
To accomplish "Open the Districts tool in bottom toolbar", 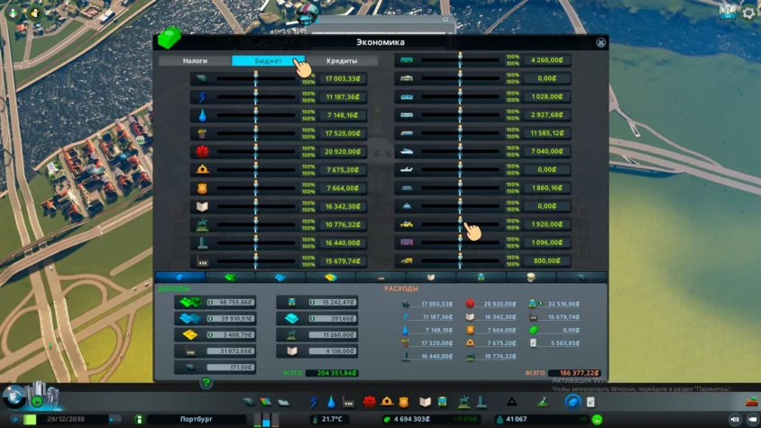I will pos(283,402).
